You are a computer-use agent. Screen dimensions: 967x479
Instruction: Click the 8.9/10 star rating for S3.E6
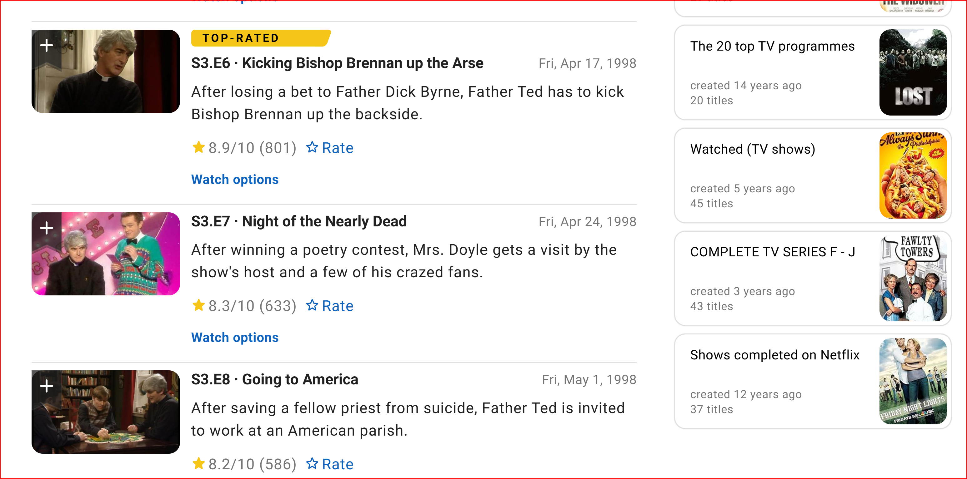click(244, 148)
